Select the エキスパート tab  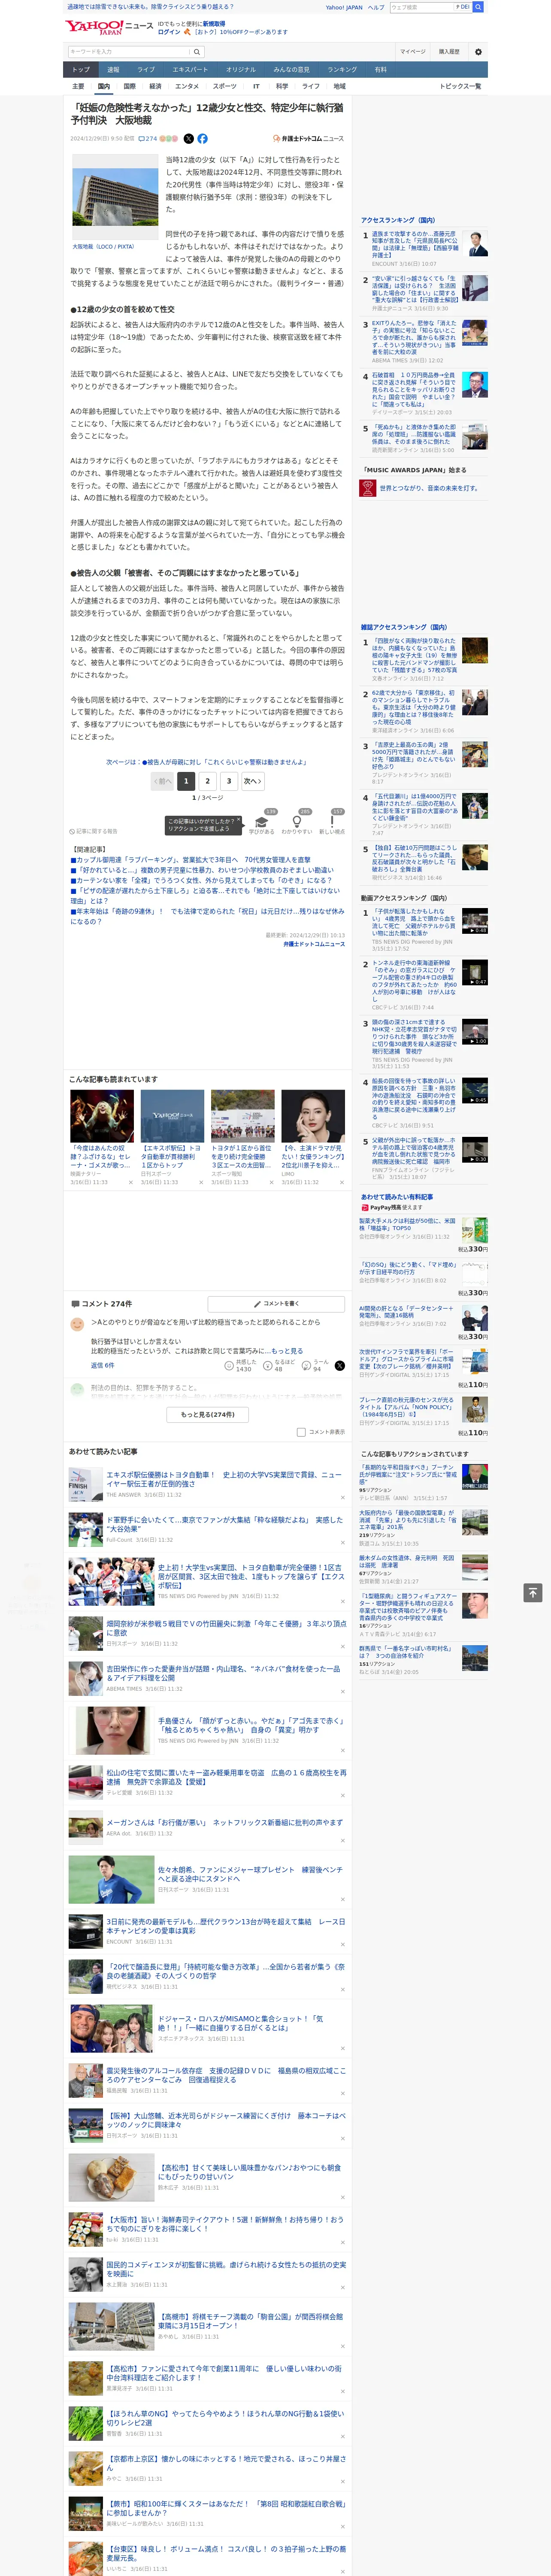pos(190,69)
